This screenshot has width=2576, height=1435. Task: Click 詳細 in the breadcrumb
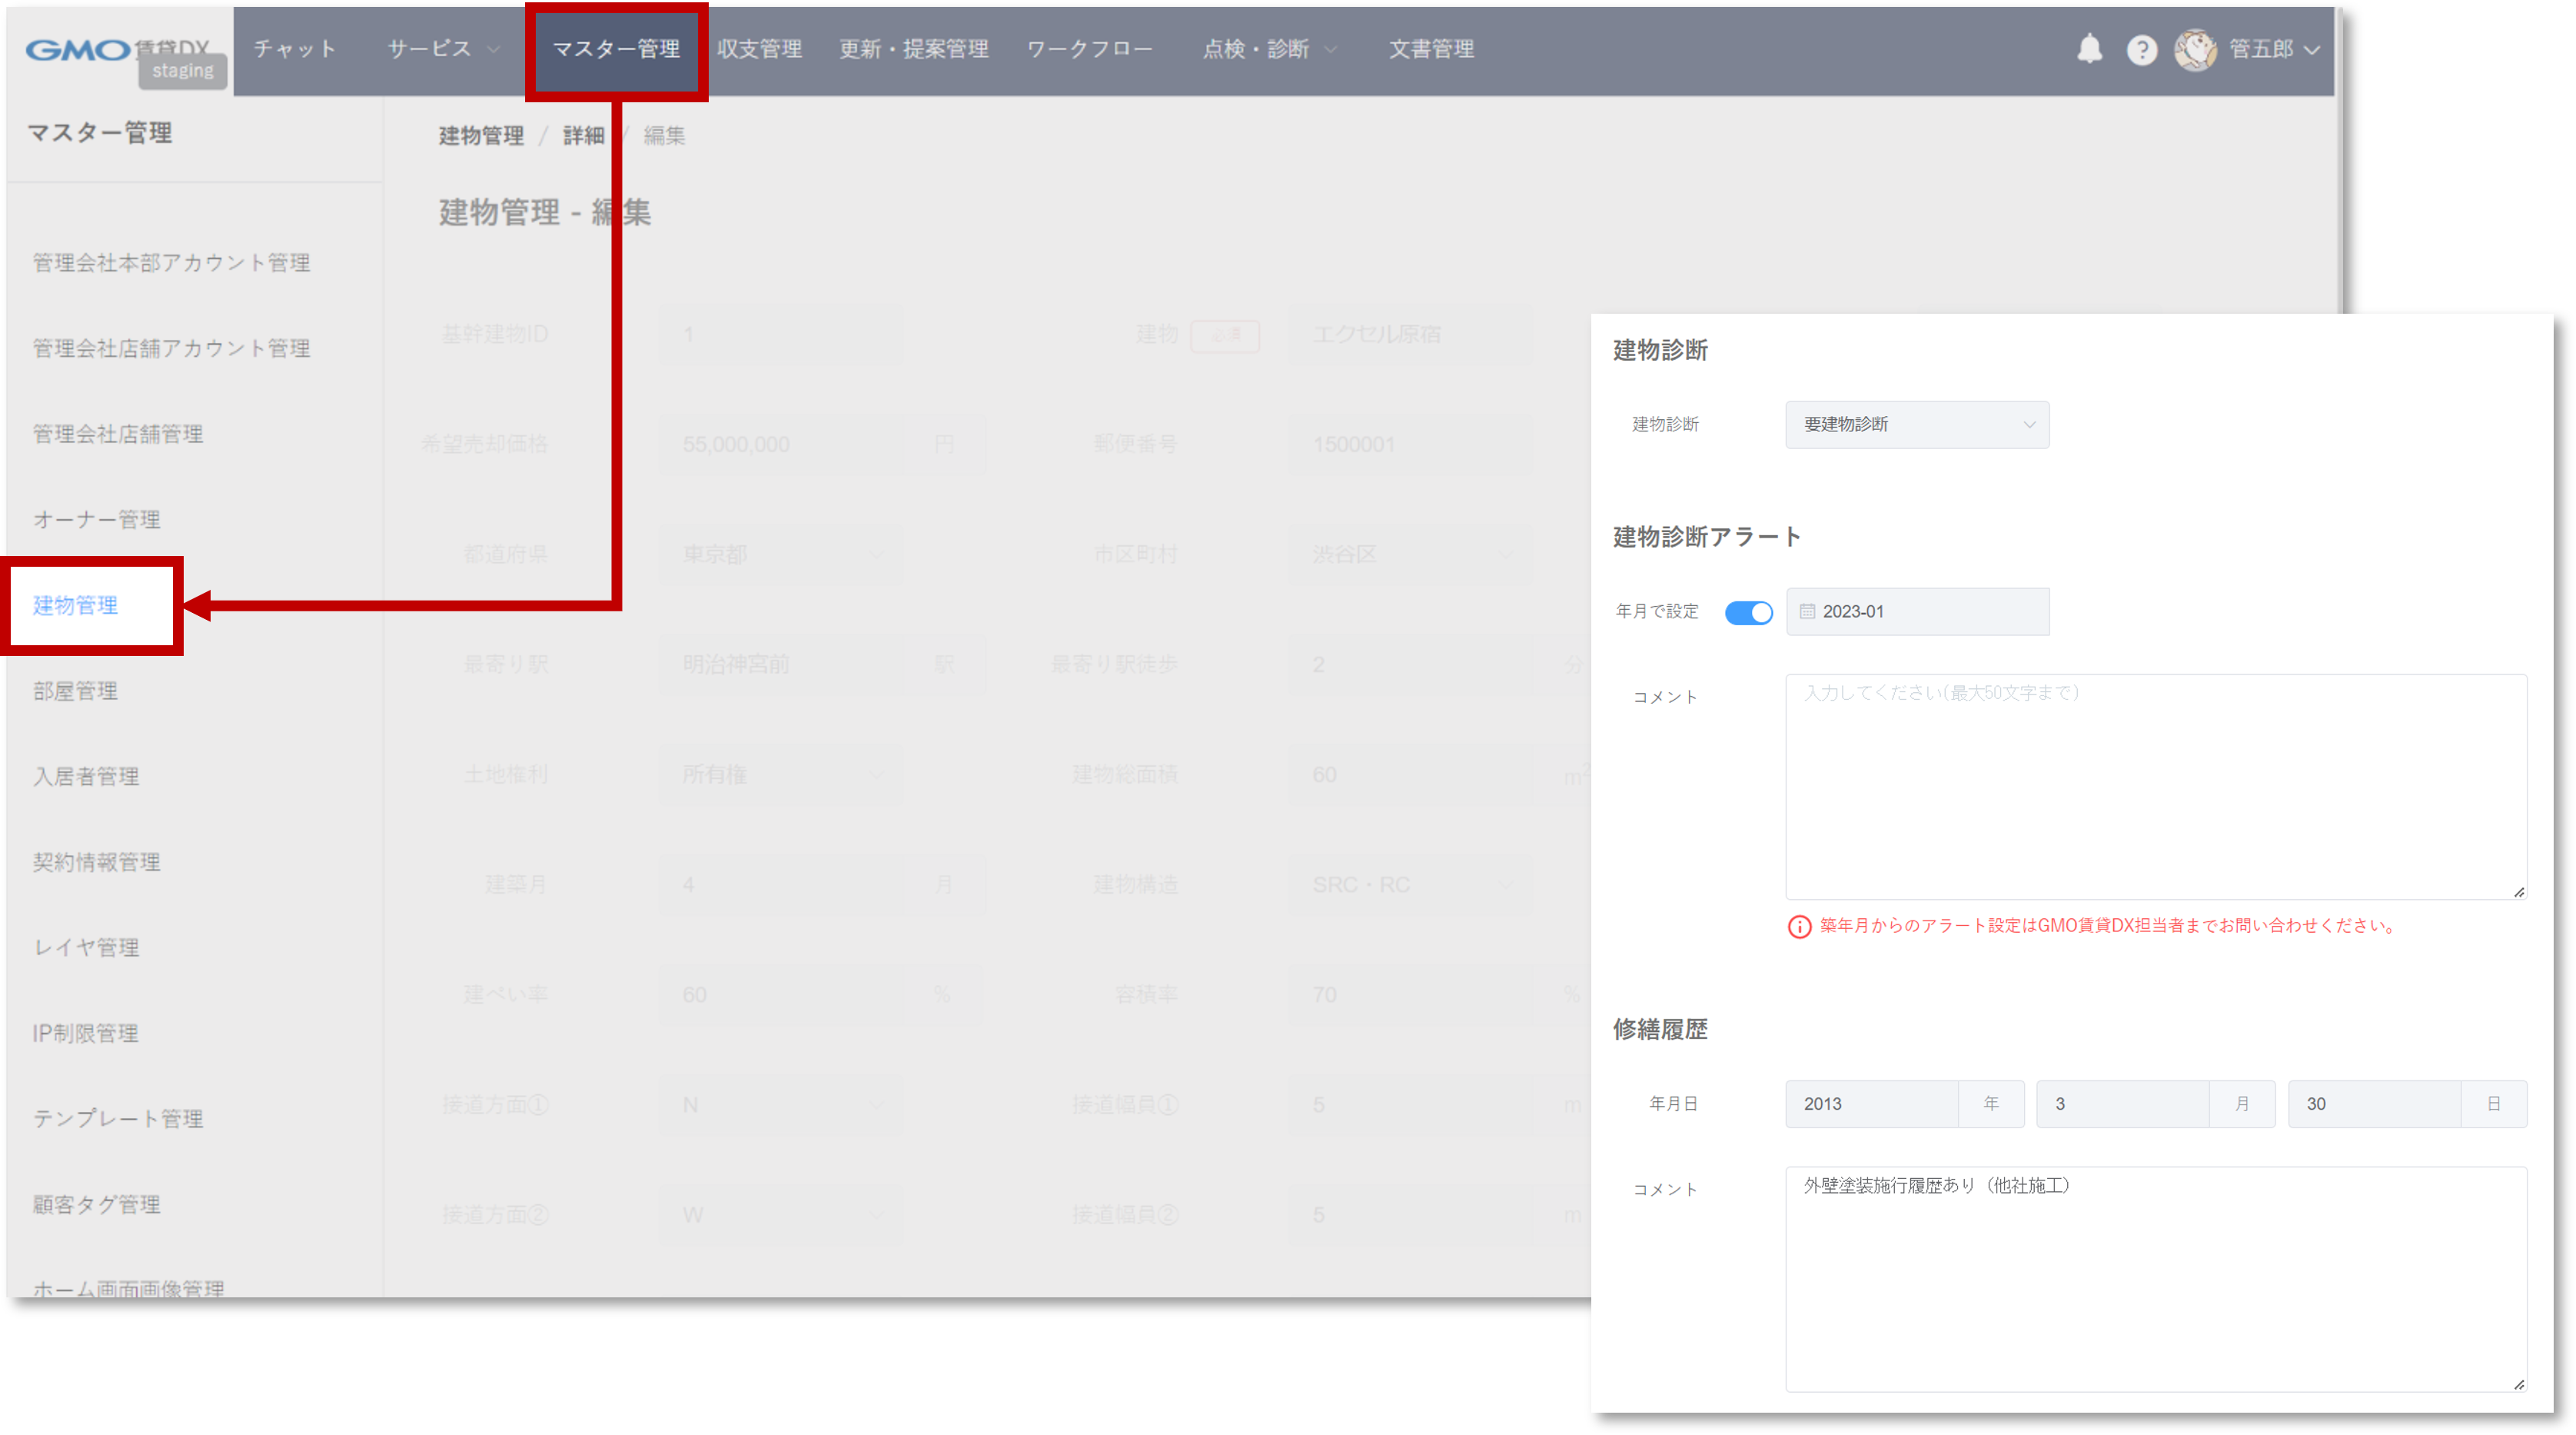pos(583,136)
